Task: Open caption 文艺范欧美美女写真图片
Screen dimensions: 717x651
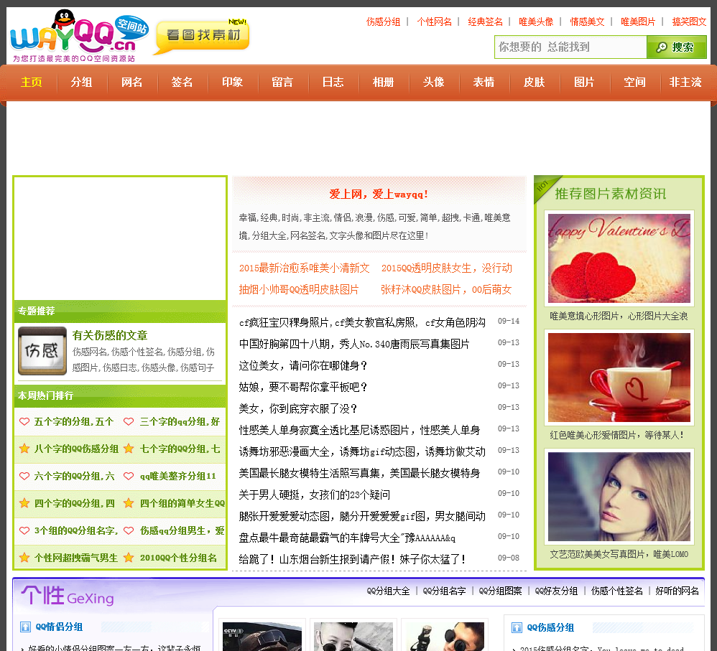Action: click(x=619, y=554)
